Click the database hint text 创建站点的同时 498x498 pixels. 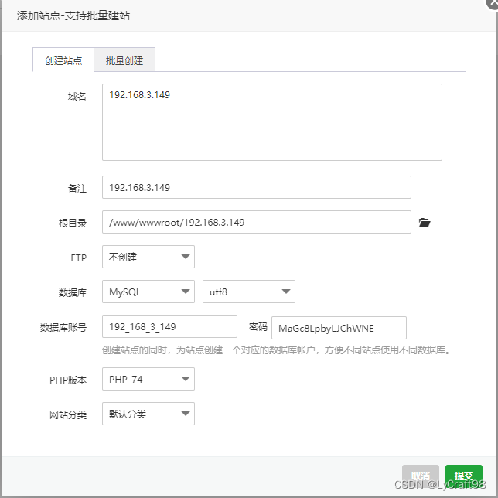[x=275, y=350]
